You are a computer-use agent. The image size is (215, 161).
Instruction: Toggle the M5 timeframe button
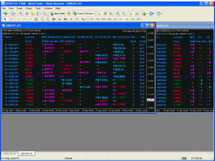click(97, 19)
